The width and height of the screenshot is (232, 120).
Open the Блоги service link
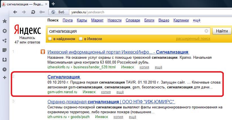pyautogui.click(x=149, y=20)
